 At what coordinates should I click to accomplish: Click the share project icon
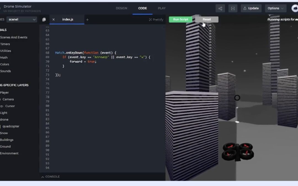220,8
